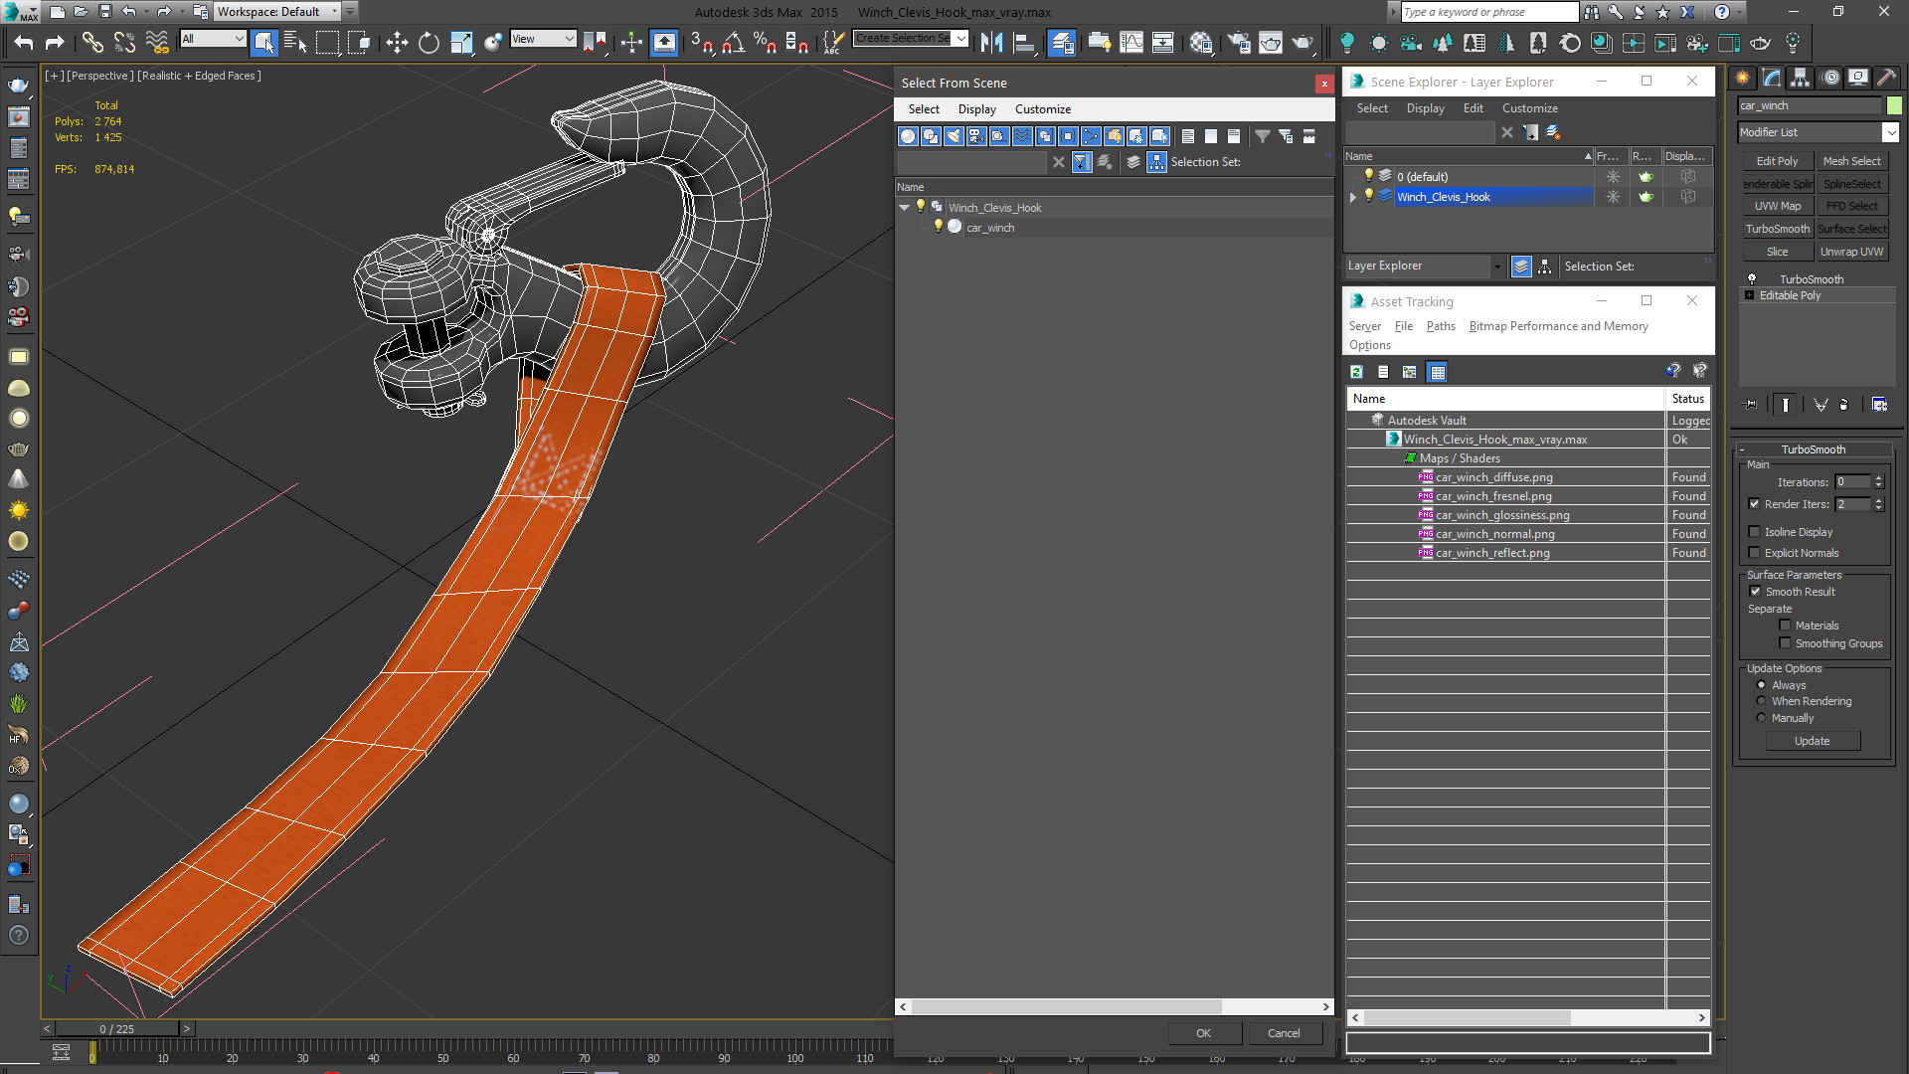This screenshot has width=1909, height=1074.
Task: Open Customize menu in Select From Scene
Action: point(1042,109)
